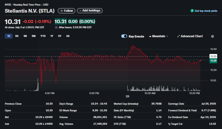Select the 1Y time range

(52, 36)
